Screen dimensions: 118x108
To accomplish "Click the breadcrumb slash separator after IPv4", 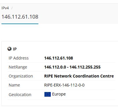I will [x=12, y=8].
